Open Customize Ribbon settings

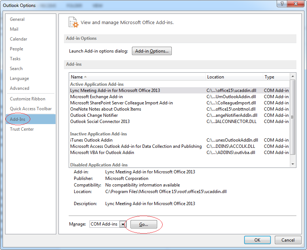pyautogui.click(x=27, y=99)
